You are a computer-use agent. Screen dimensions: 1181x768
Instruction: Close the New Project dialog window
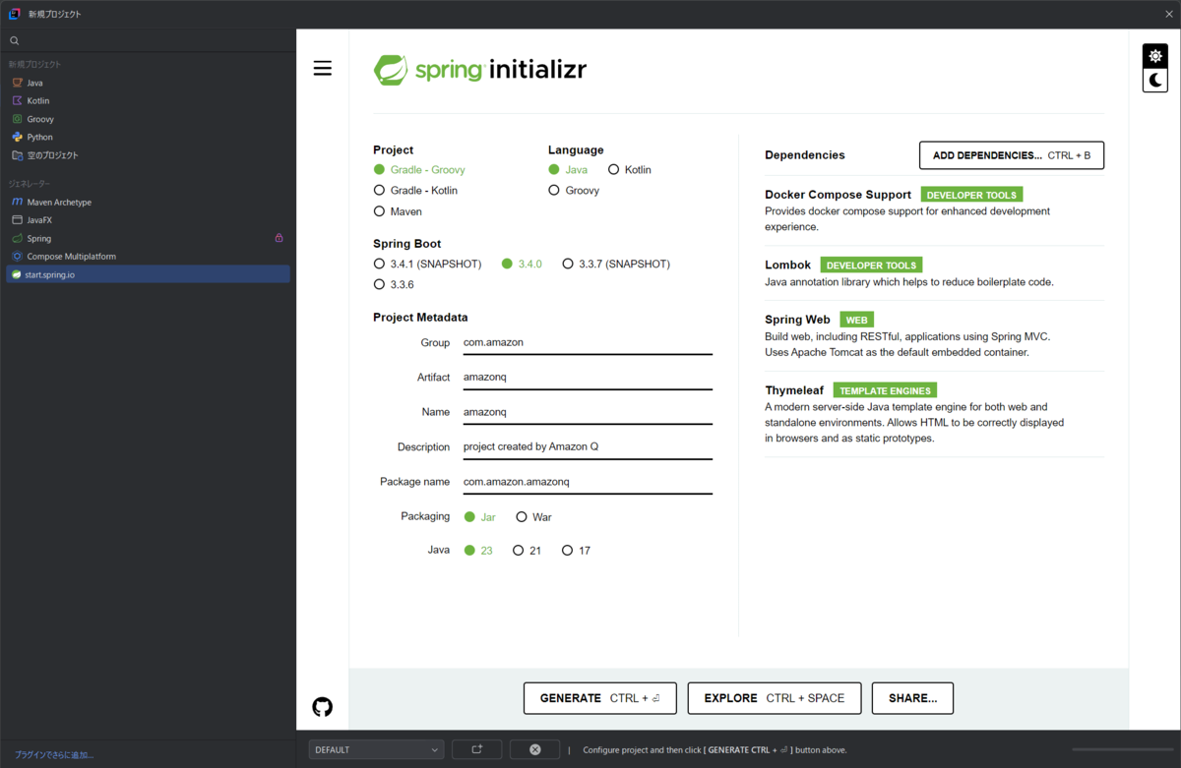[x=1168, y=14]
